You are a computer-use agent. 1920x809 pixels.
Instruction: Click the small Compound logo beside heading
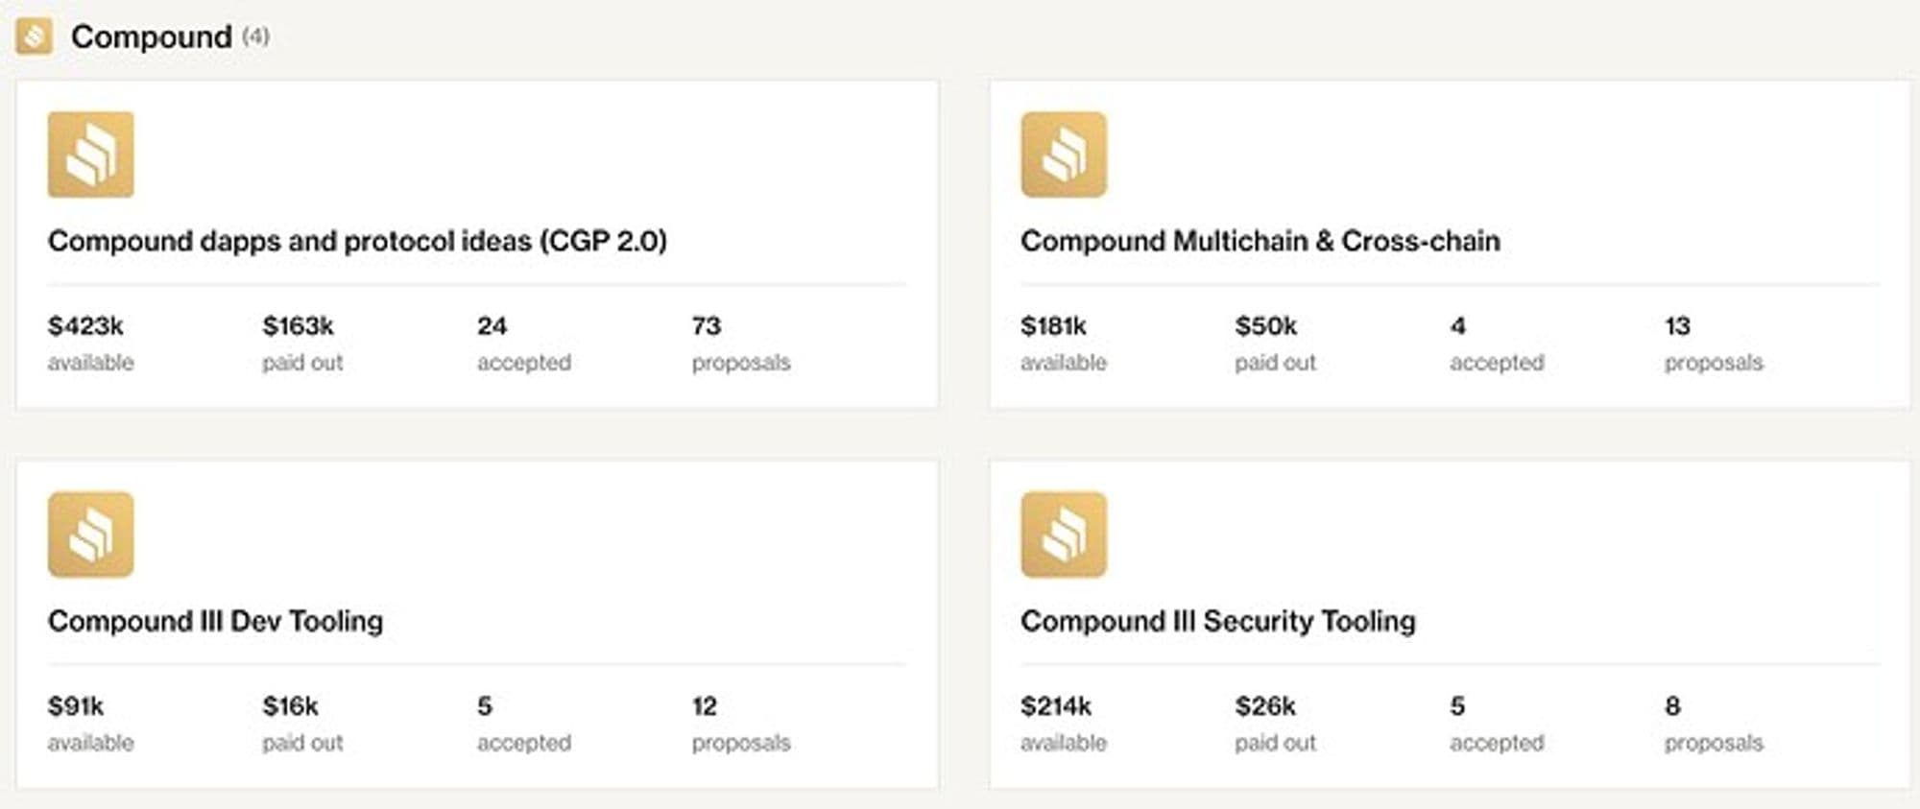(35, 36)
